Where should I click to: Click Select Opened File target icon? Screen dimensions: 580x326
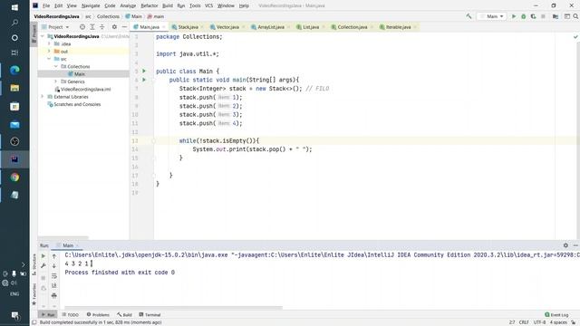coord(82,27)
